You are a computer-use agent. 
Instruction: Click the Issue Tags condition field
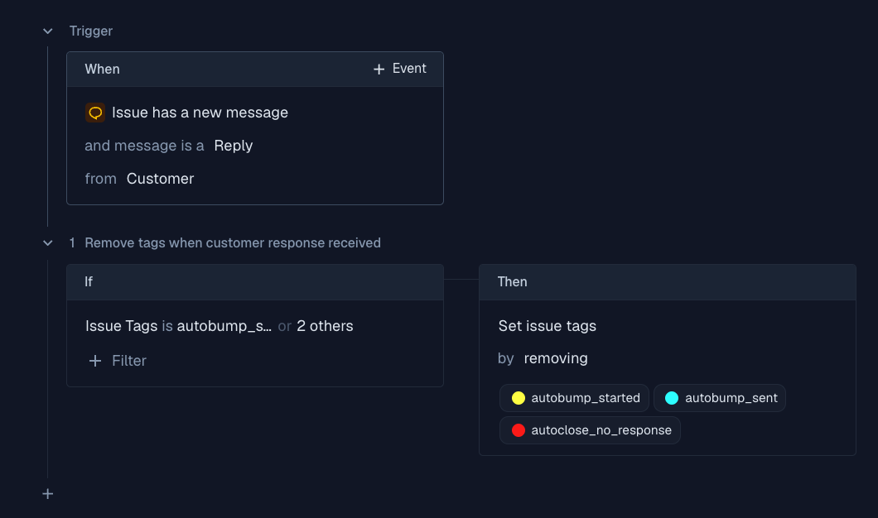pos(121,326)
